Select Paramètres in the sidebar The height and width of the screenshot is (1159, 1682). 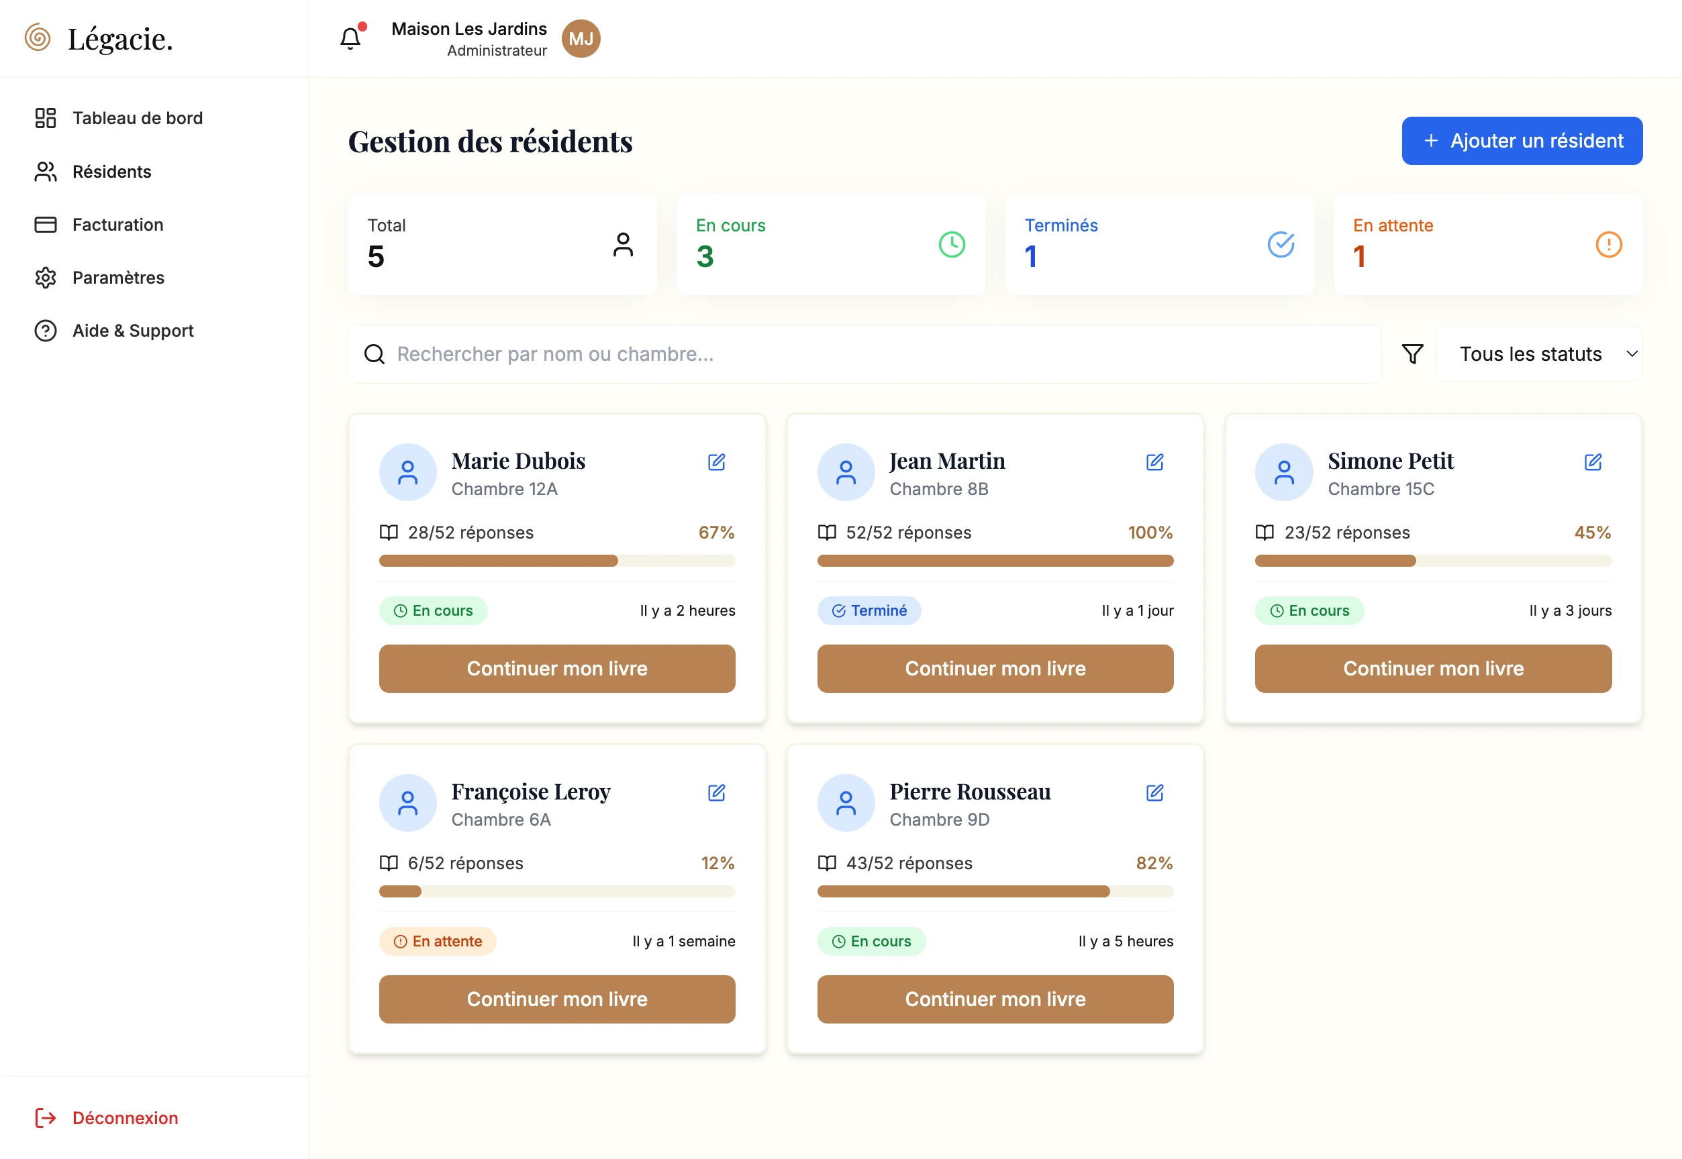[117, 278]
